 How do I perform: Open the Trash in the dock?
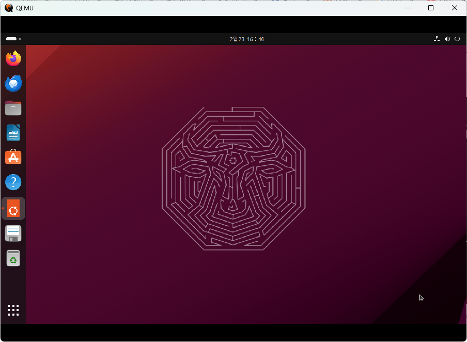(x=13, y=258)
